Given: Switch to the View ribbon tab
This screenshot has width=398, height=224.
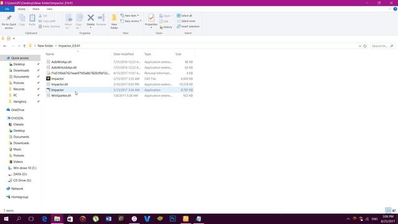Looking at the screenshot, I should [x=49, y=9].
